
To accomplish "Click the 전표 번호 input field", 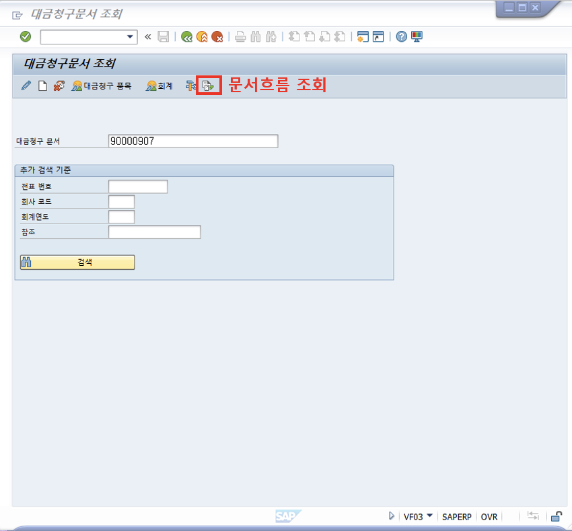I will point(138,186).
